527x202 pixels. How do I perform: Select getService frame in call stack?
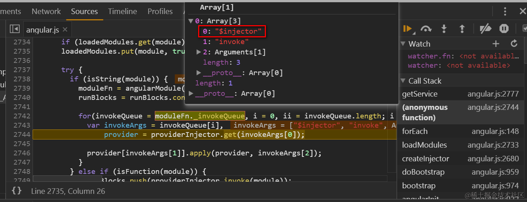[462, 94]
